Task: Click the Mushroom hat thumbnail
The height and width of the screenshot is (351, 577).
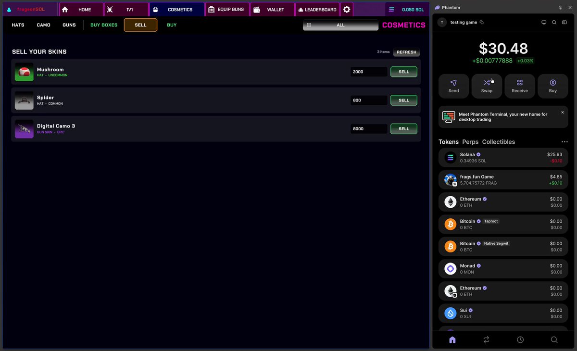Action: tap(24, 72)
